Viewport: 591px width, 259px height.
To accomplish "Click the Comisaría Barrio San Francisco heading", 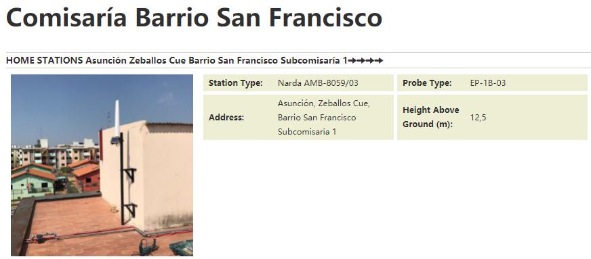I will click(194, 18).
